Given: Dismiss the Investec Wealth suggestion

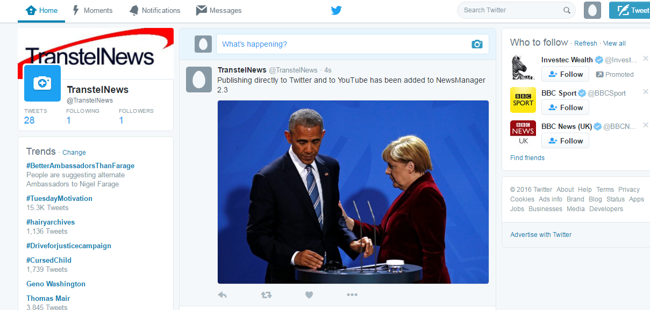Looking at the screenshot, I should click(x=646, y=59).
